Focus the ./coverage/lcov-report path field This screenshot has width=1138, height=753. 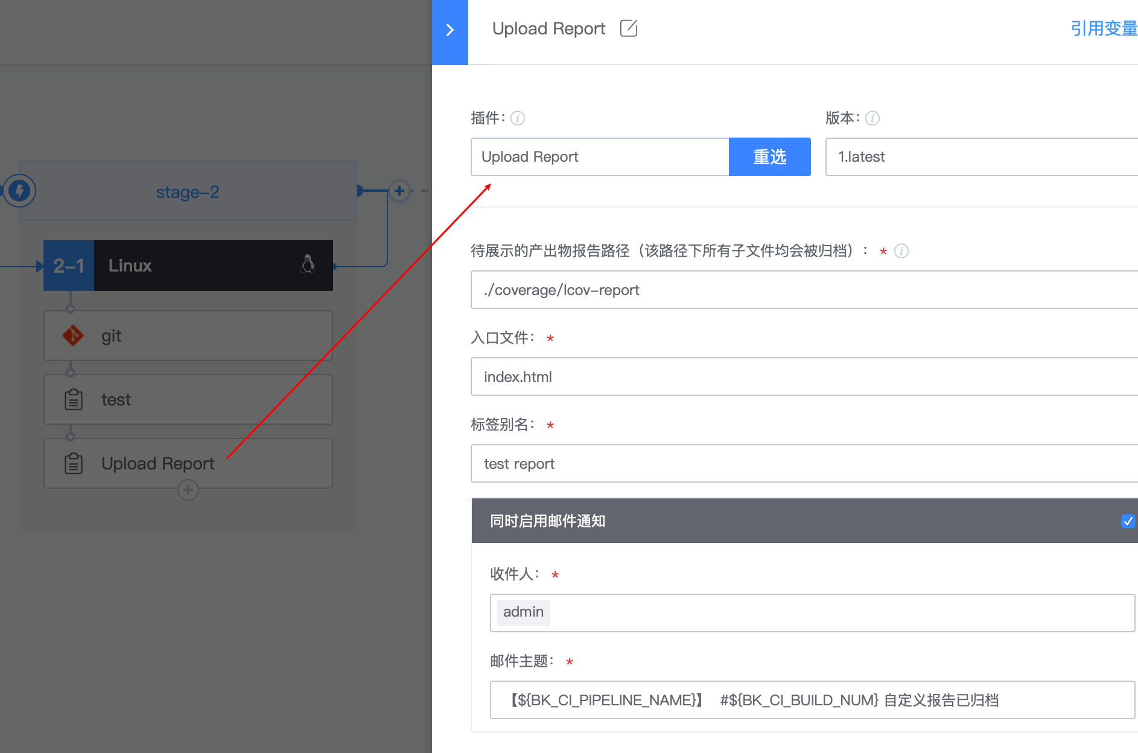[804, 290]
